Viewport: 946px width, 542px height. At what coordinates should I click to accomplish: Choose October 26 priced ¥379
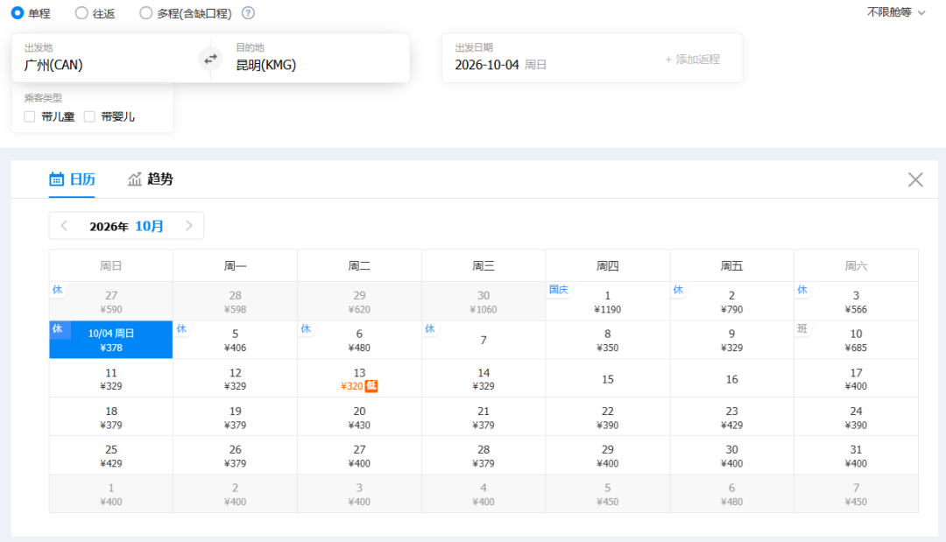click(x=236, y=456)
